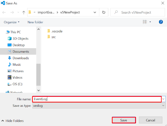The width and height of the screenshot is (167, 126).
Task: Select This PC in navigation pane
Action: [16, 32]
